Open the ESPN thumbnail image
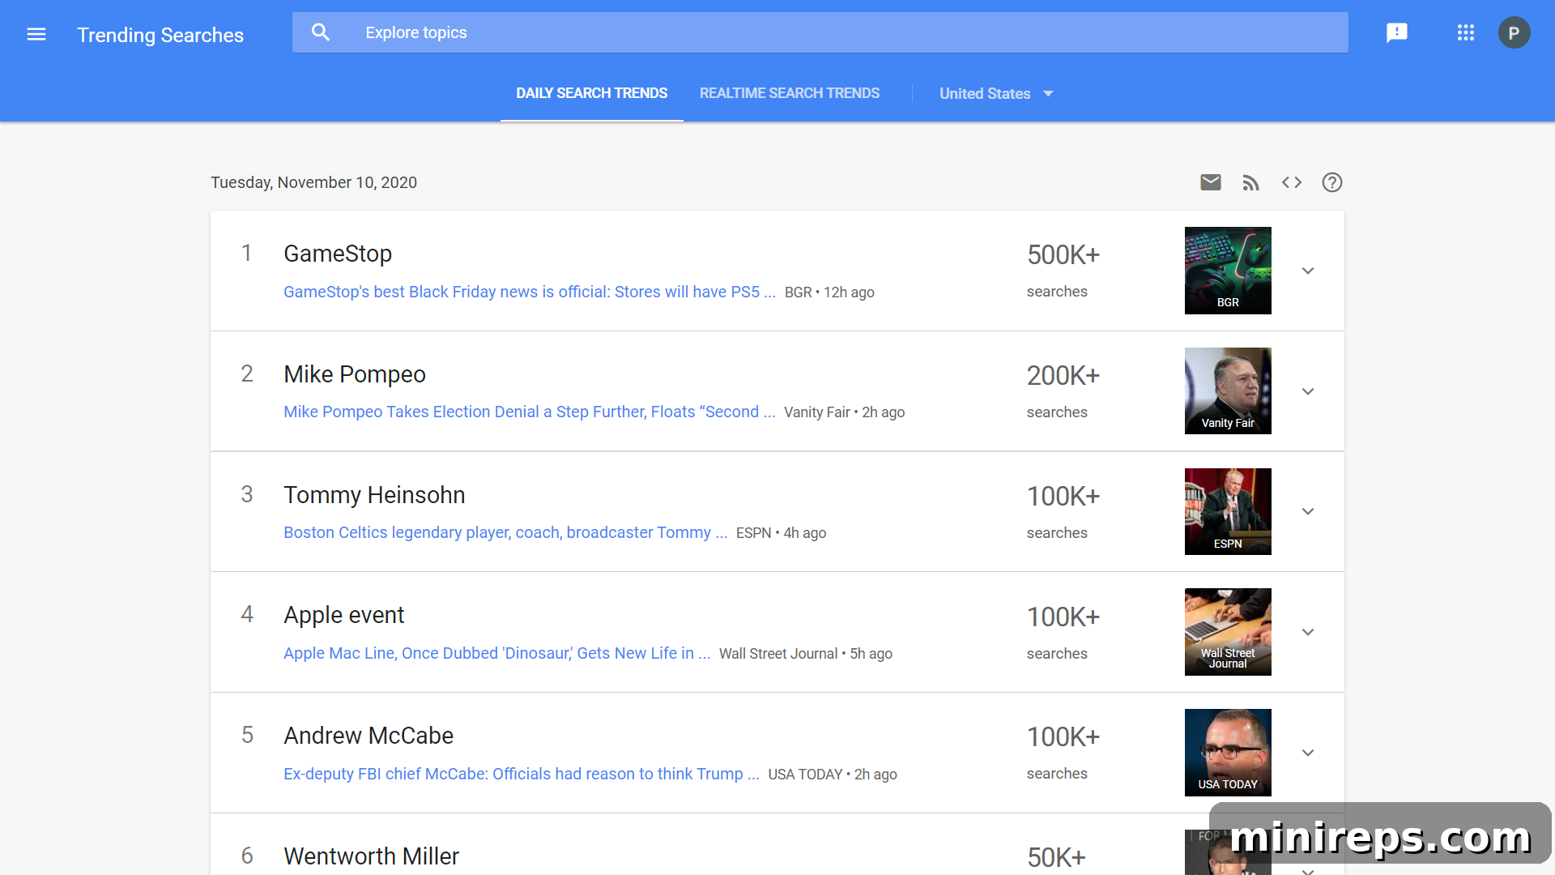1555x875 pixels. pos(1228,511)
